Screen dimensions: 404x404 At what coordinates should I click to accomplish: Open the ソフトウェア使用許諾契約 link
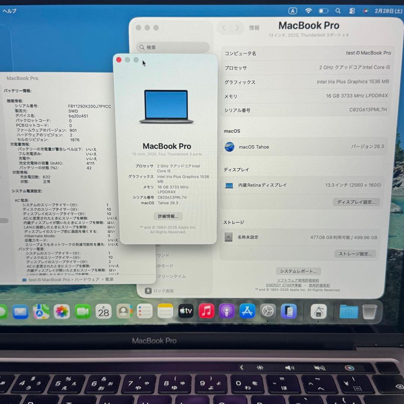coord(298,280)
